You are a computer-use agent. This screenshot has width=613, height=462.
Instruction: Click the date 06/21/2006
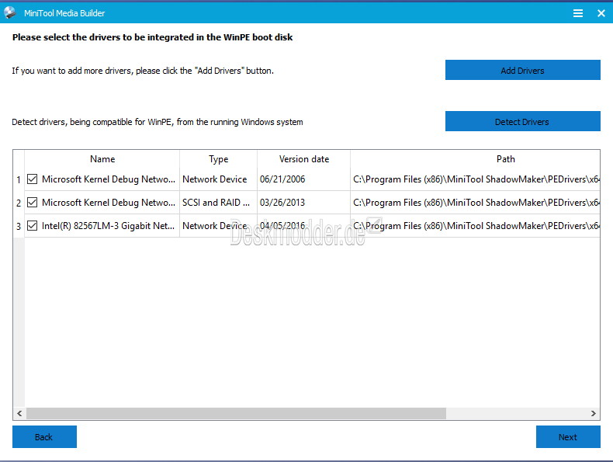point(282,179)
